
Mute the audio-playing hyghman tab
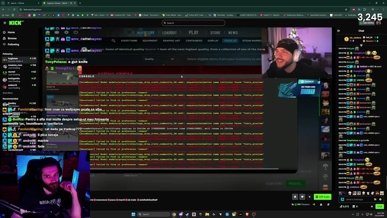pyautogui.click(x=71, y=3)
